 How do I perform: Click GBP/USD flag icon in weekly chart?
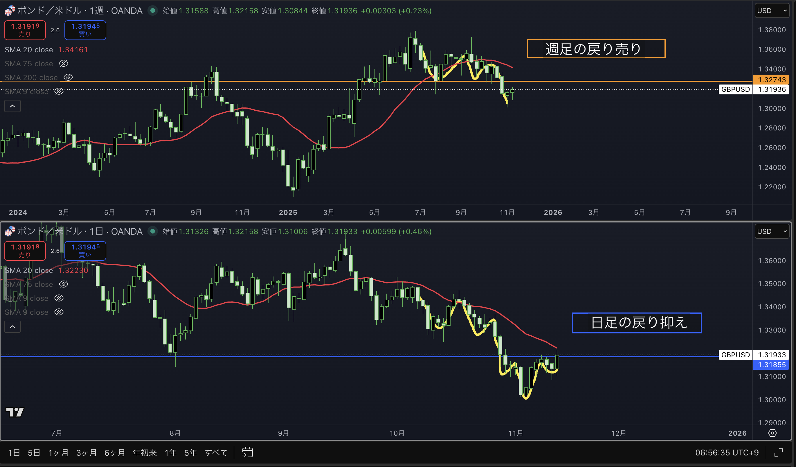pos(10,11)
